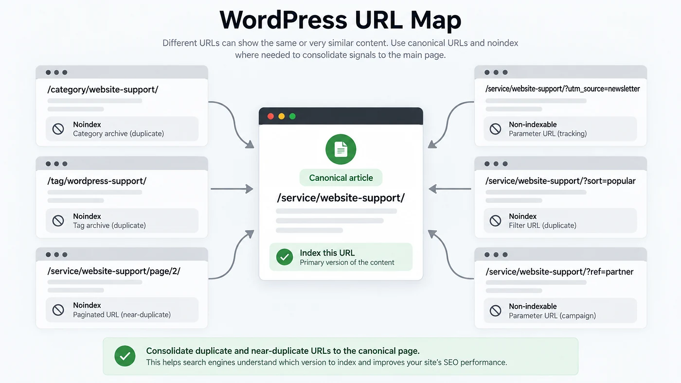Click the /service/website-support/ canonical URL
The image size is (681, 383).
click(x=340, y=198)
